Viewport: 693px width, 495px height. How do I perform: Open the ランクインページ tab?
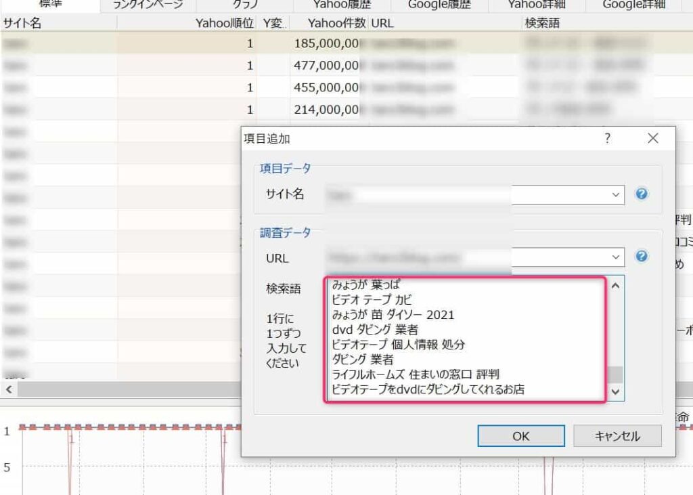[x=148, y=5]
